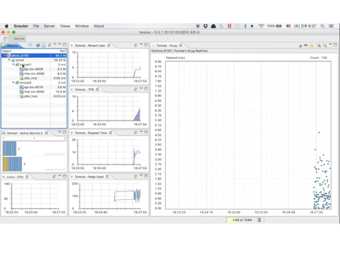Collapse the sjhost tree node
The image size is (340, 255).
tap(9, 60)
